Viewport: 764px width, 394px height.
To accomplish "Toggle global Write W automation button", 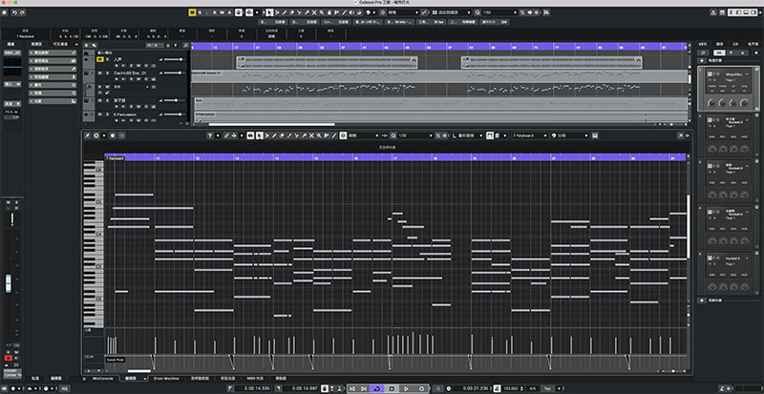I will click(223, 12).
